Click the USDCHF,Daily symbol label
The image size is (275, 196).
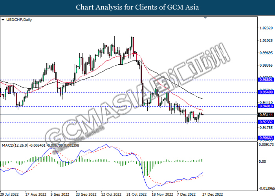(x=19, y=20)
